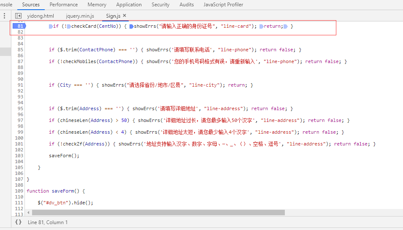403x230 pixels.
Task: Click 'ContactPhone' in line 85 code
Action: coord(96,50)
